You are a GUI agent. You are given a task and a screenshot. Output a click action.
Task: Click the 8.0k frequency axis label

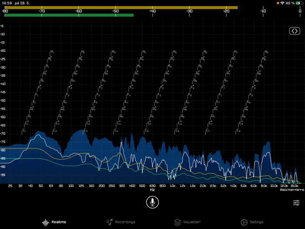coord(264,186)
